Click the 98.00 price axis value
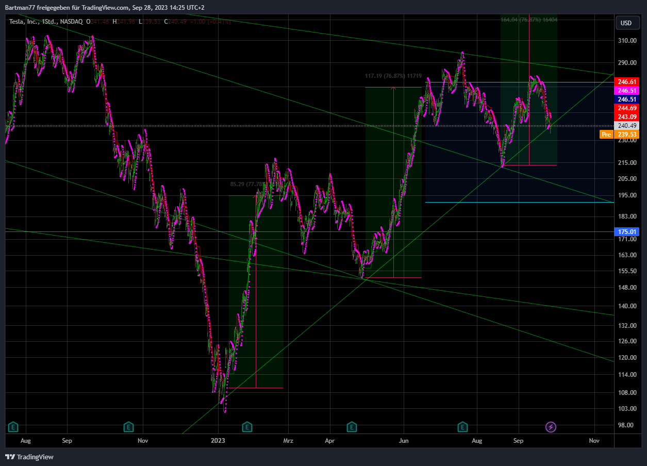This screenshot has height=466, width=647. [x=627, y=425]
